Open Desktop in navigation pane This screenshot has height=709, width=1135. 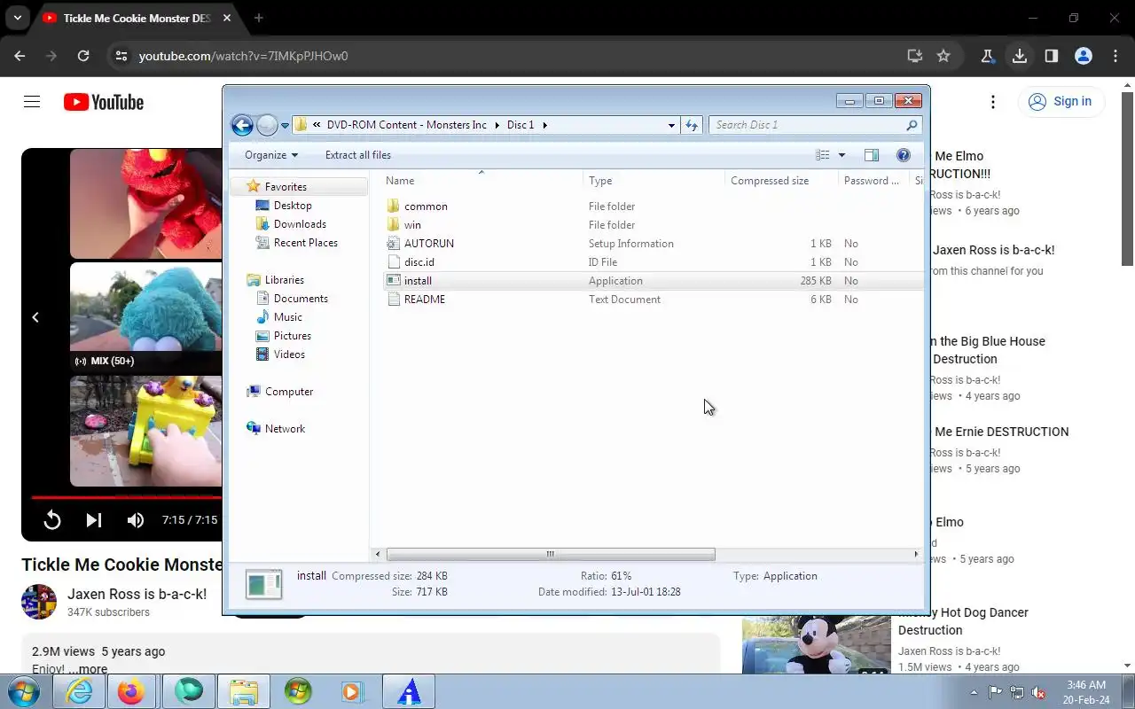click(293, 206)
